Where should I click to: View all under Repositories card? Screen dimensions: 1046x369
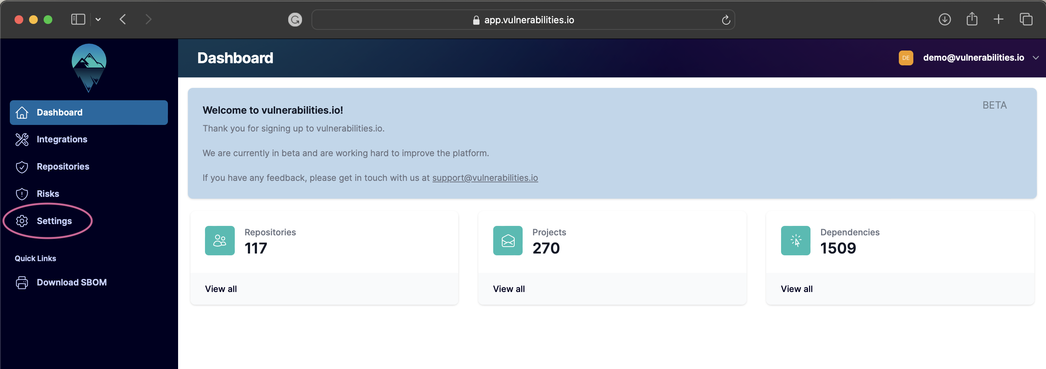pyautogui.click(x=221, y=289)
